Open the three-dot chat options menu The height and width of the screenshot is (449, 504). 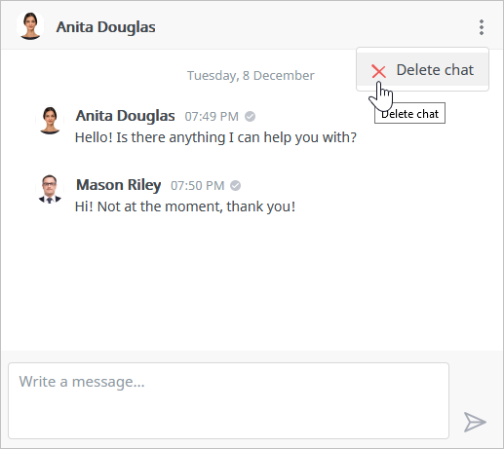point(482,27)
